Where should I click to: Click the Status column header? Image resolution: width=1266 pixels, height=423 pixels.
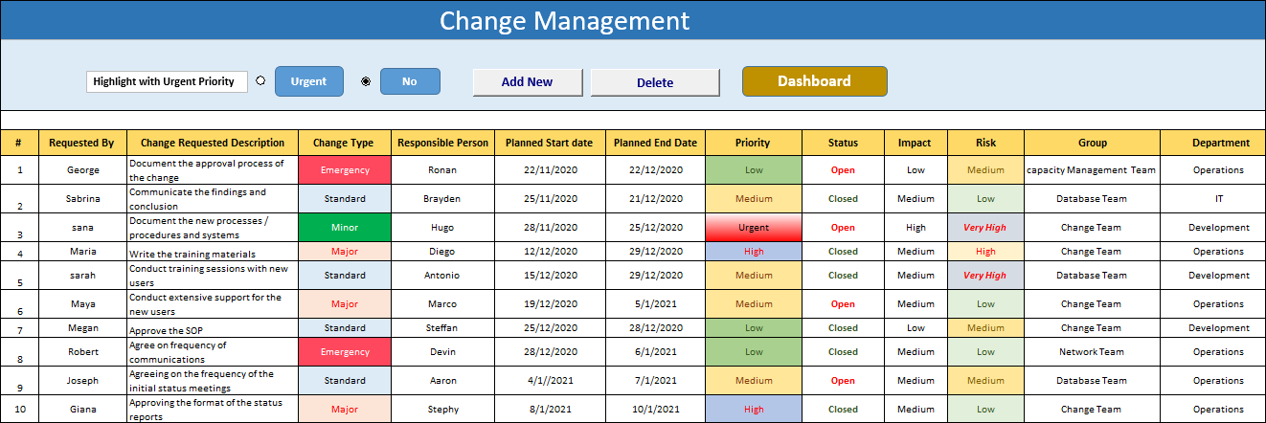843,143
